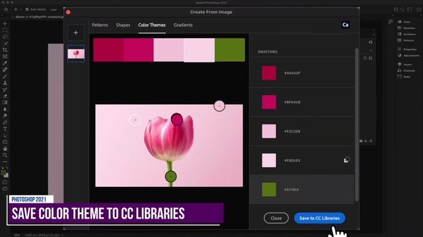This screenshot has width=423, height=237.
Task: Select the tulip image thumbnail
Action: click(76, 54)
